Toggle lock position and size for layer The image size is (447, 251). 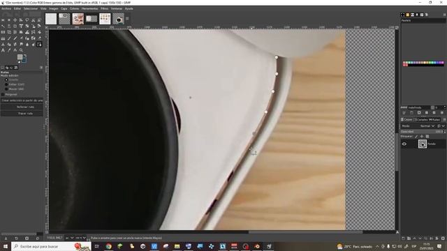(422, 137)
